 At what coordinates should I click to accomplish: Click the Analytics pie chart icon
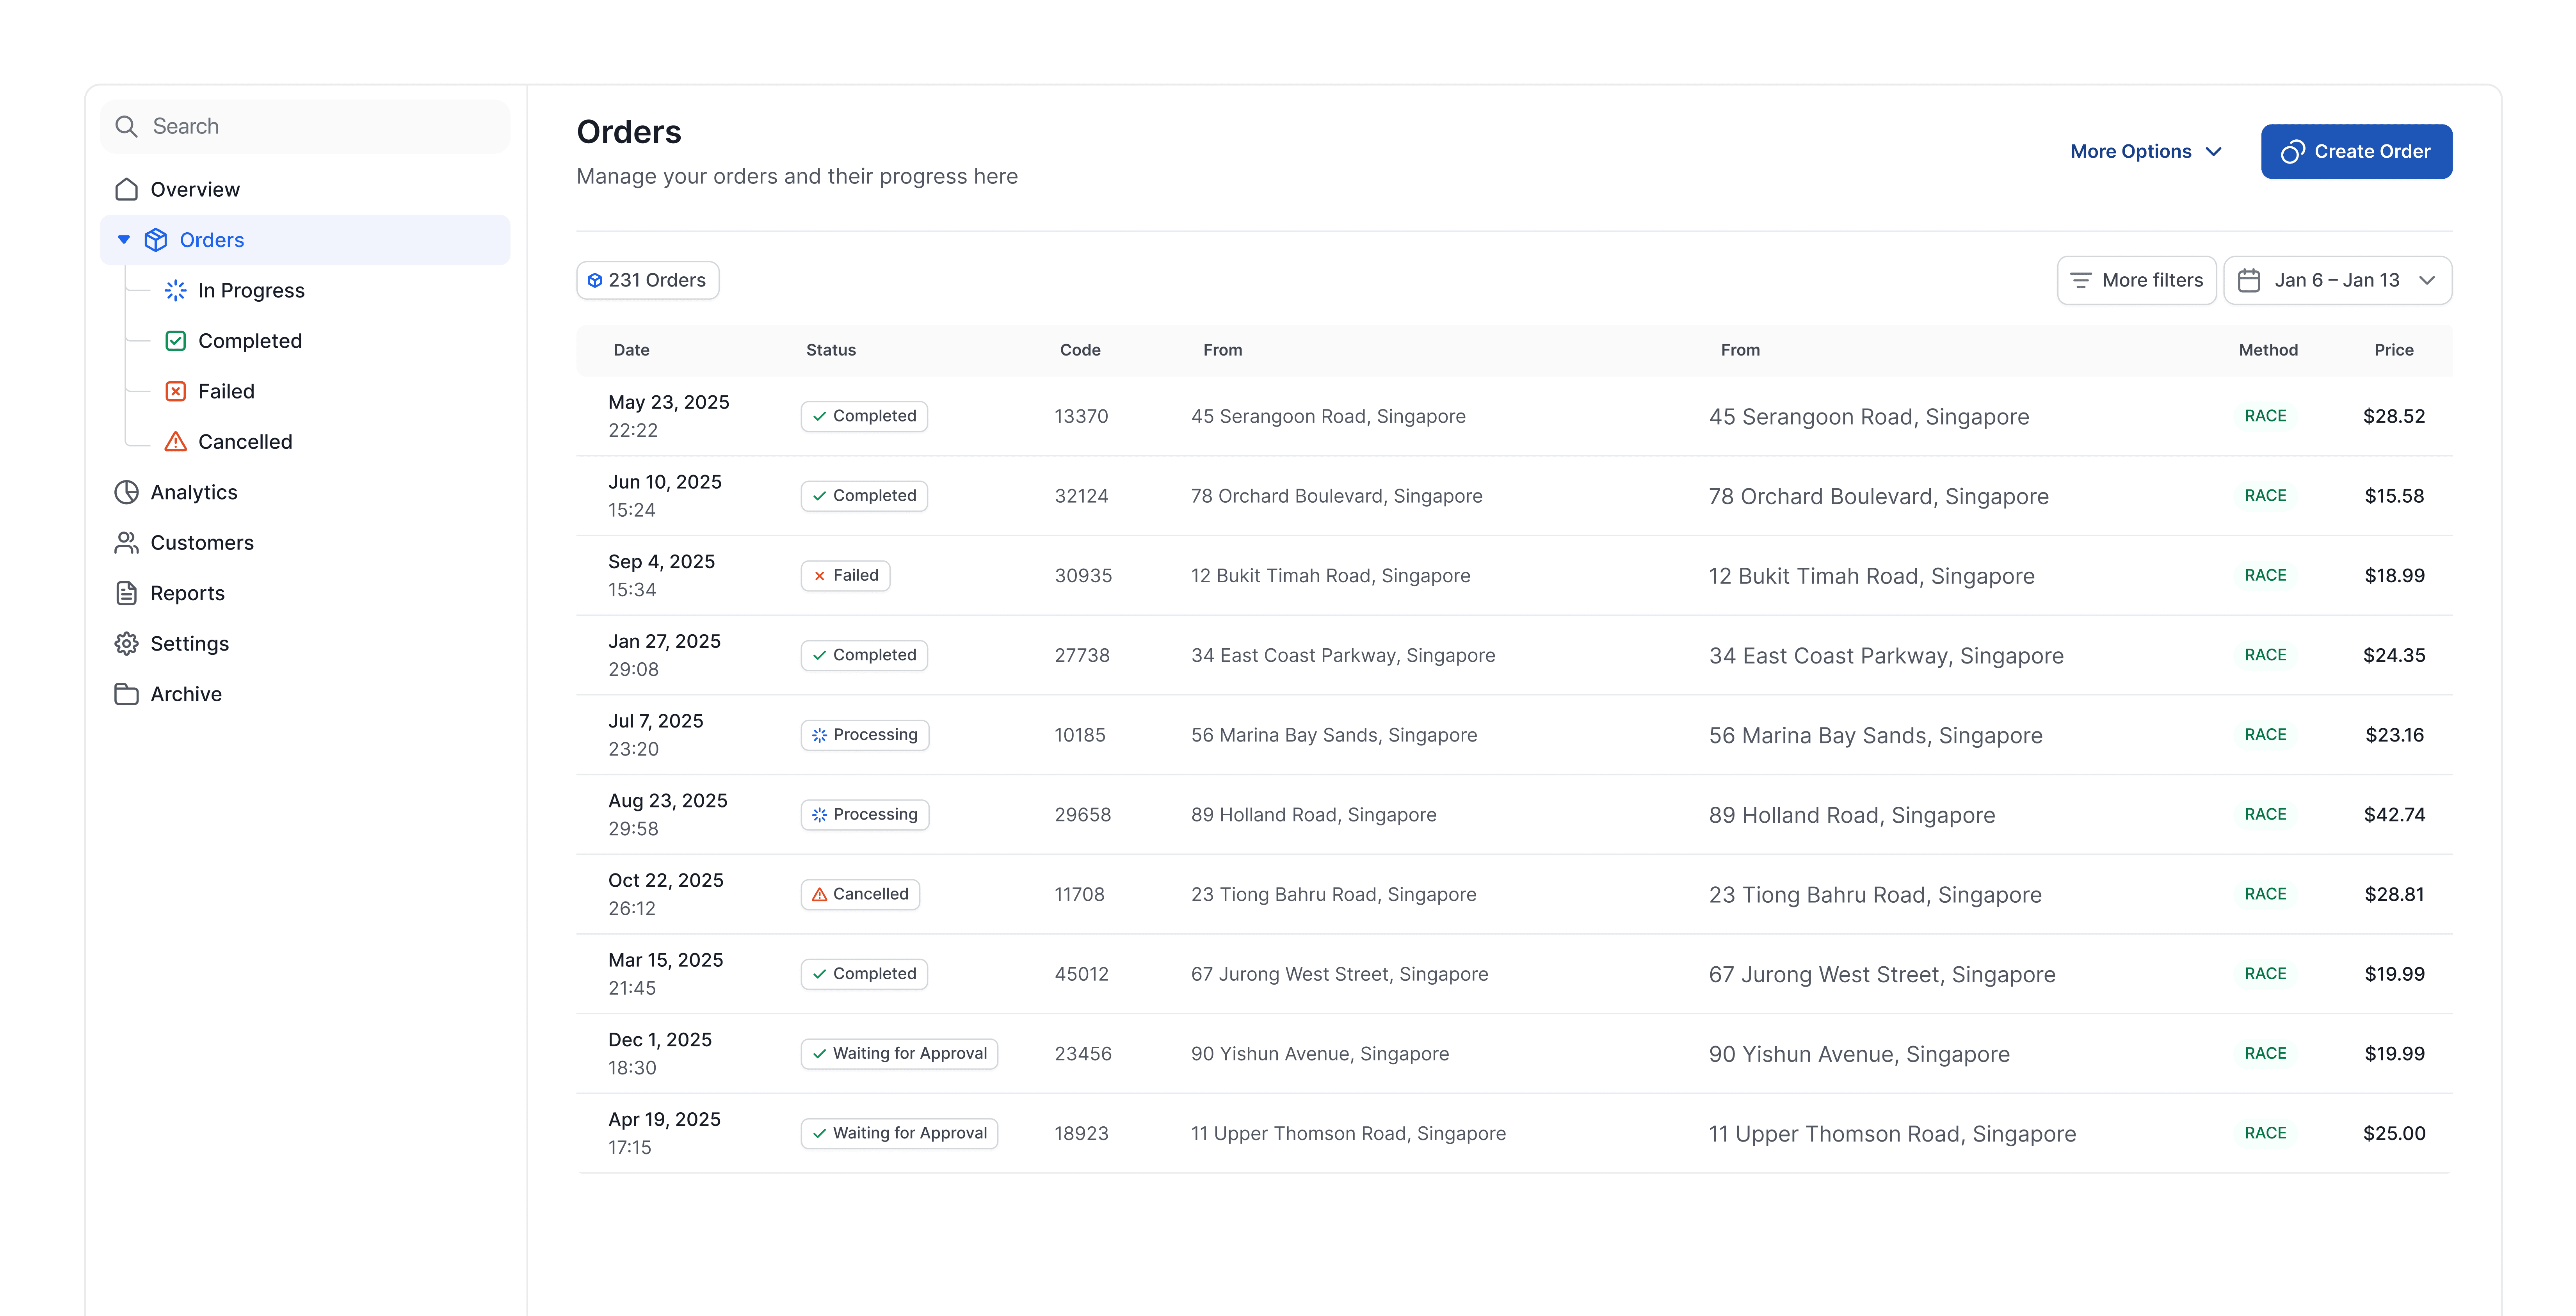pyautogui.click(x=126, y=492)
